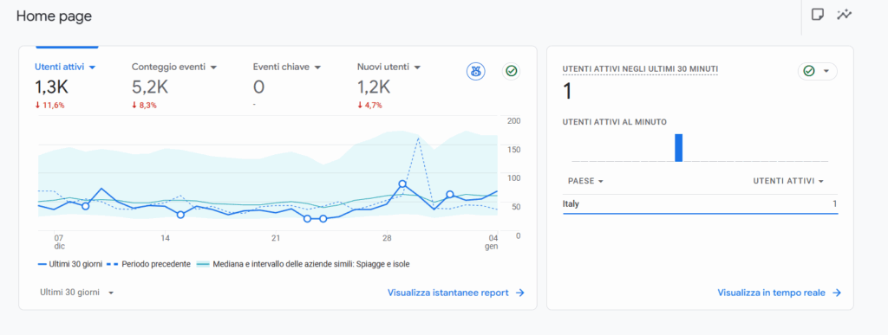The image size is (888, 335).
Task: Click the Periodo precedente legend entry
Action: tap(149, 264)
